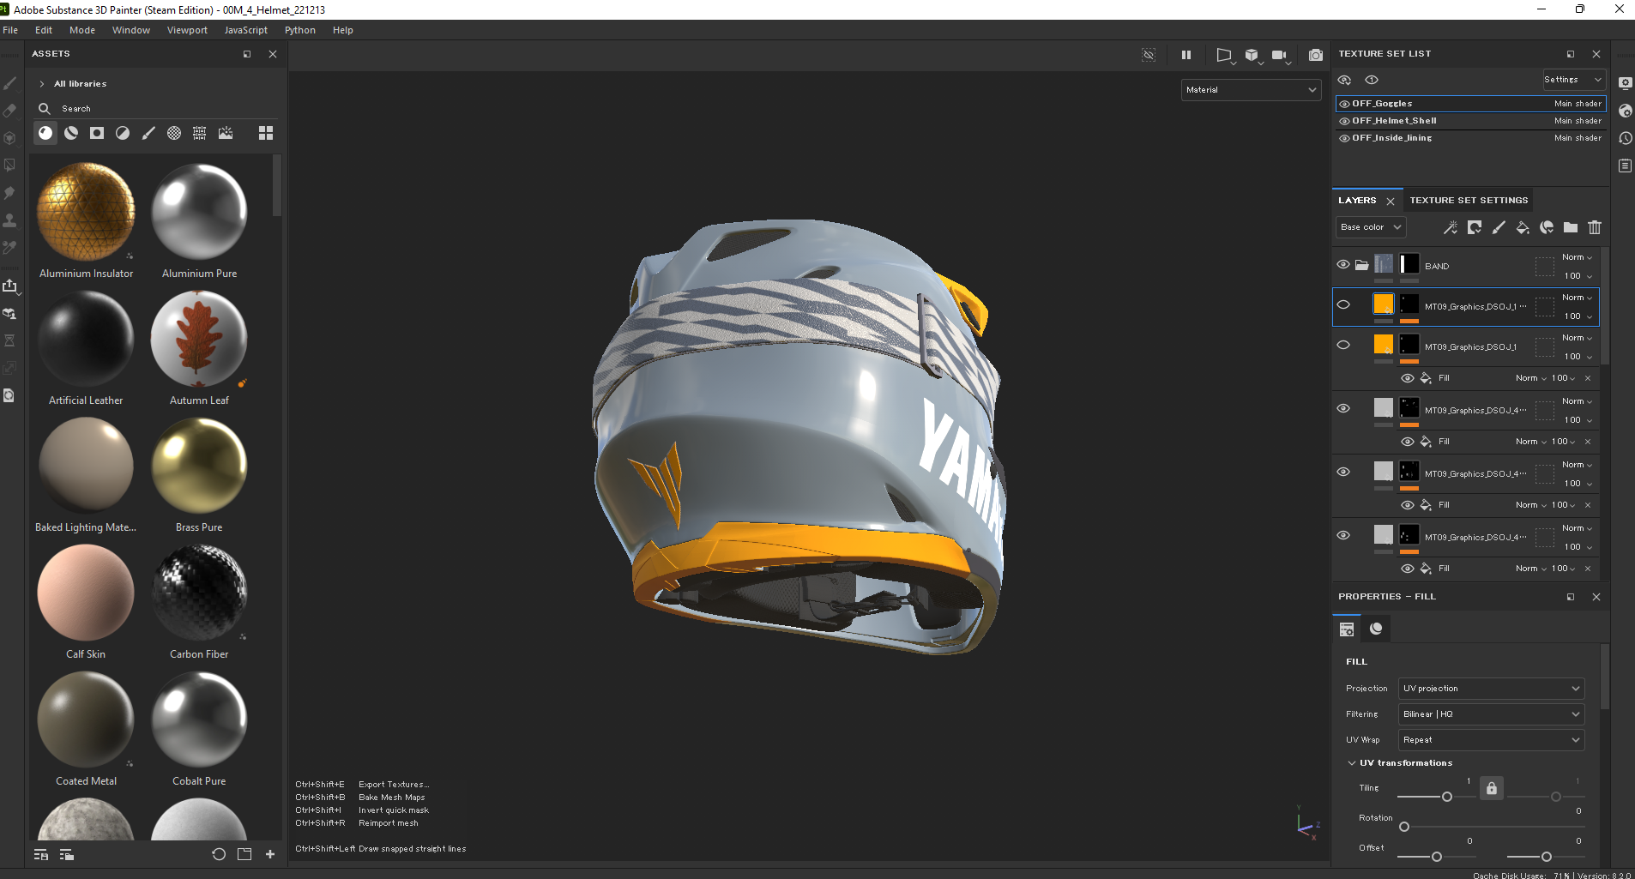
Task: Adjust the Rotation slider handle
Action: pos(1404,827)
